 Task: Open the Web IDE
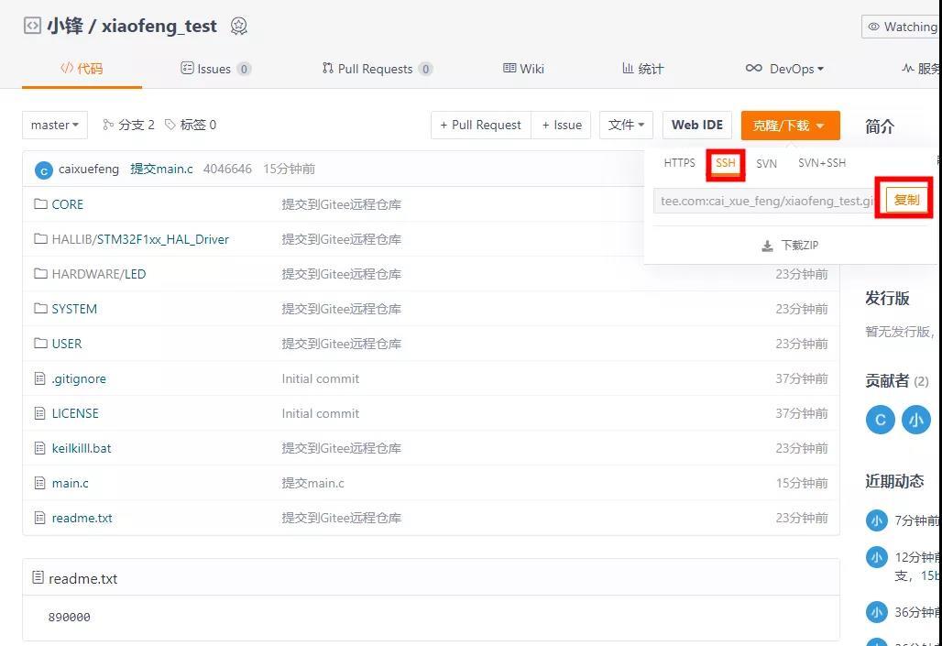tap(697, 125)
